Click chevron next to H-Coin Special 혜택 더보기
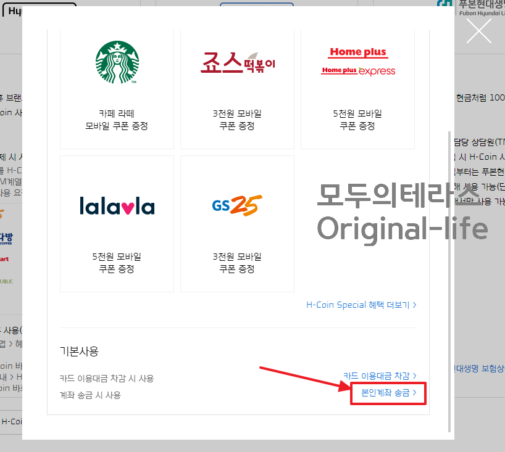505x452 pixels. pos(414,305)
